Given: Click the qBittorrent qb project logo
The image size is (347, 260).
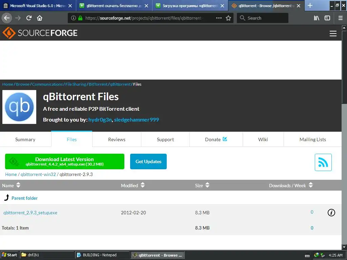Looking at the screenshot, I should (19, 107).
